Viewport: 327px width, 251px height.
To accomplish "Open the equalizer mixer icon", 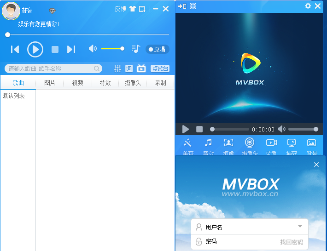I will 117,68.
